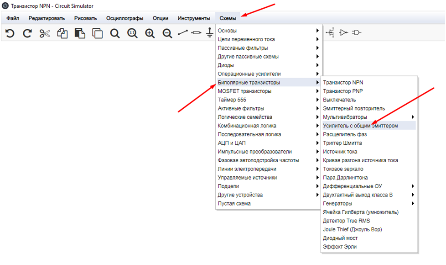Load the Пара Дарлингтона circuit
The height and width of the screenshot is (265, 446).
tap(369, 178)
